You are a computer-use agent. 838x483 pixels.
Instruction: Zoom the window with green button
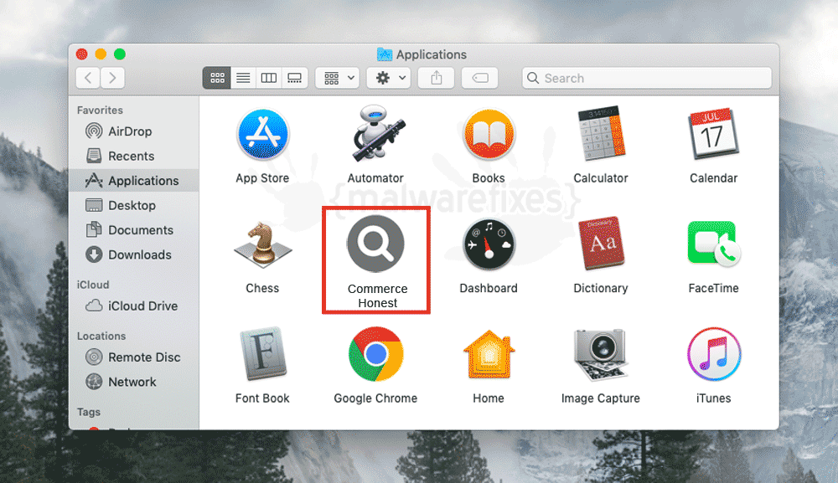pos(120,54)
